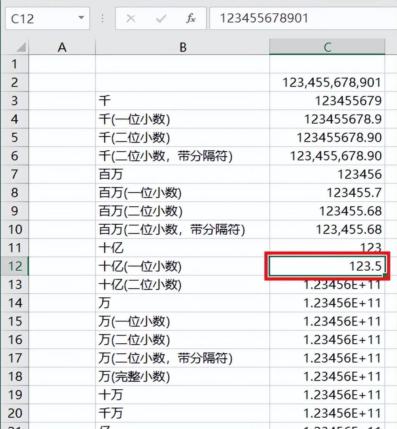Click cell B20 labeled 千万
Screen dimensions: 397x429
(x=183, y=413)
